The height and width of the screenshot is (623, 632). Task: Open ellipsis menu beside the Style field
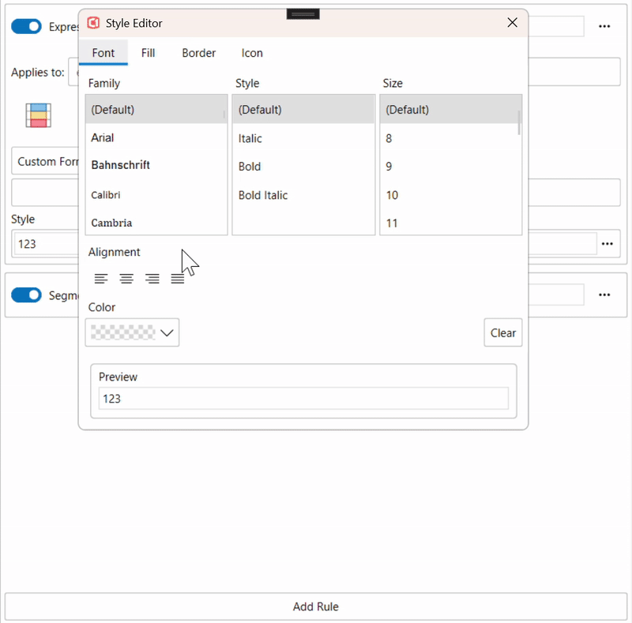pyautogui.click(x=607, y=244)
